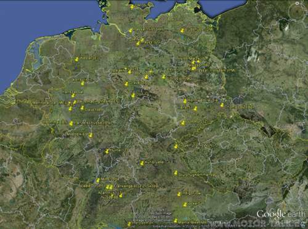Select the MannxMaxl pushpin at the bottom
This screenshot has height=229, width=308.
[176, 221]
